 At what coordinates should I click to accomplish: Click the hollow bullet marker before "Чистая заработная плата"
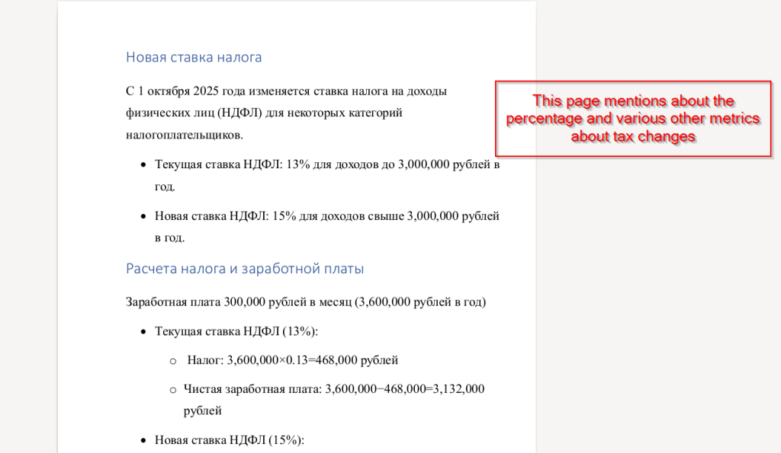point(173,390)
